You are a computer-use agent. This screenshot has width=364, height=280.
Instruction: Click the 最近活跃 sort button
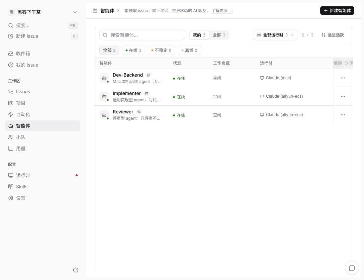coord(333,35)
